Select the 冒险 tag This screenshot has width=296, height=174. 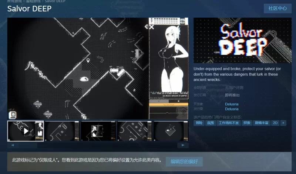click(199, 123)
